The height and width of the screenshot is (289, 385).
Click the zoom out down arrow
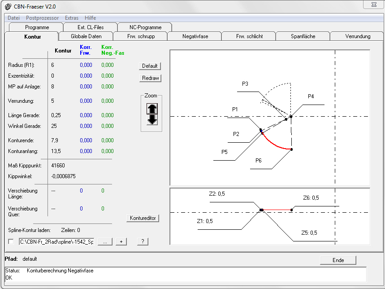coord(152,119)
